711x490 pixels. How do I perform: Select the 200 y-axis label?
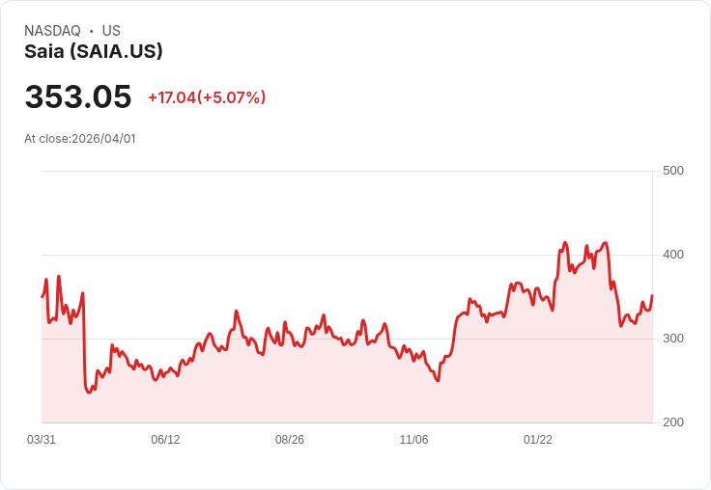(673, 422)
